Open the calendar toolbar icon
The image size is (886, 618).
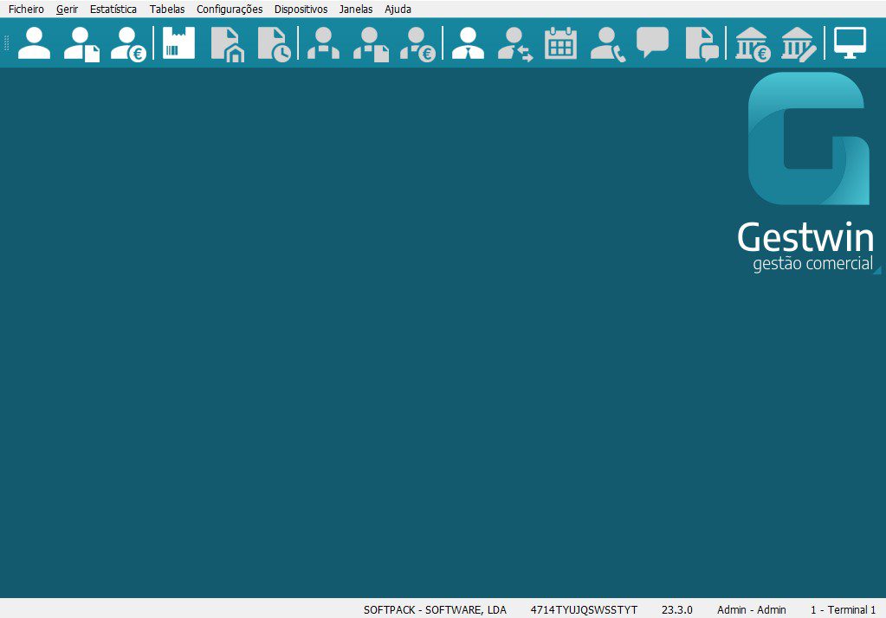tap(560, 43)
